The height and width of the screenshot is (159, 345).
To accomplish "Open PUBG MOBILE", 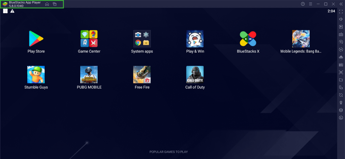I will click(89, 75).
